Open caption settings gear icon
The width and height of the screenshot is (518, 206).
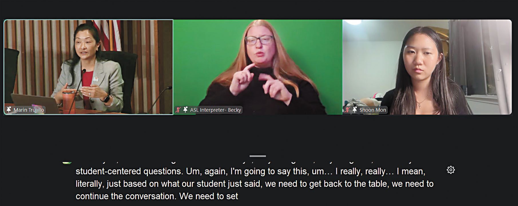click(450, 170)
